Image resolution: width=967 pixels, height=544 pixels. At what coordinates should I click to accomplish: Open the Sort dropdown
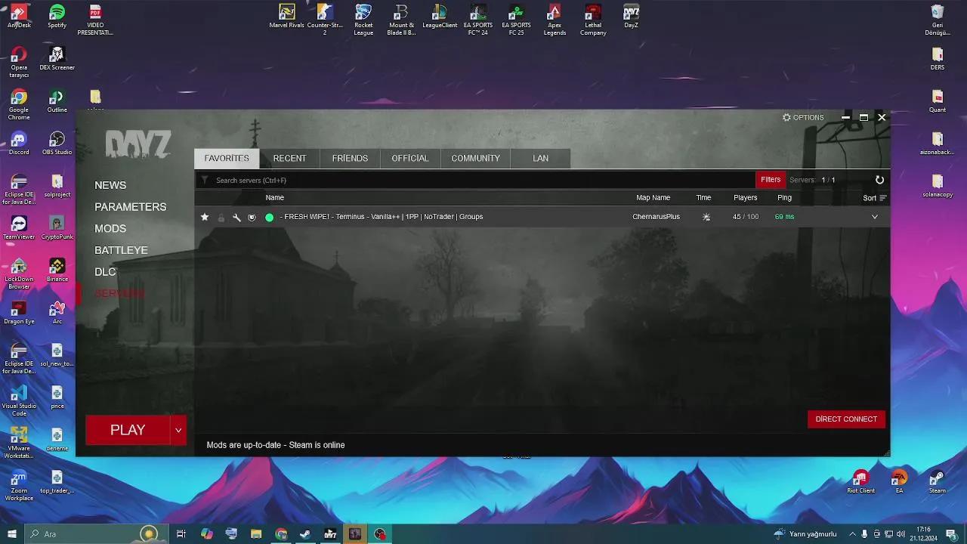tap(874, 198)
